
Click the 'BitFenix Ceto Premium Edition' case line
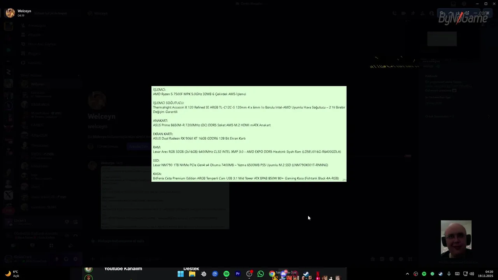(x=246, y=178)
